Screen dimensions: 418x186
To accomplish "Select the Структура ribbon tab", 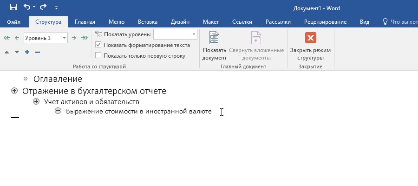I will coord(48,22).
